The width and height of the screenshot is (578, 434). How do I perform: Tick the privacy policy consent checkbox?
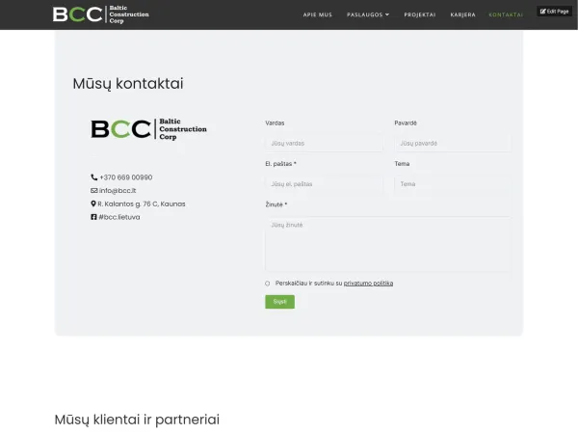(267, 284)
